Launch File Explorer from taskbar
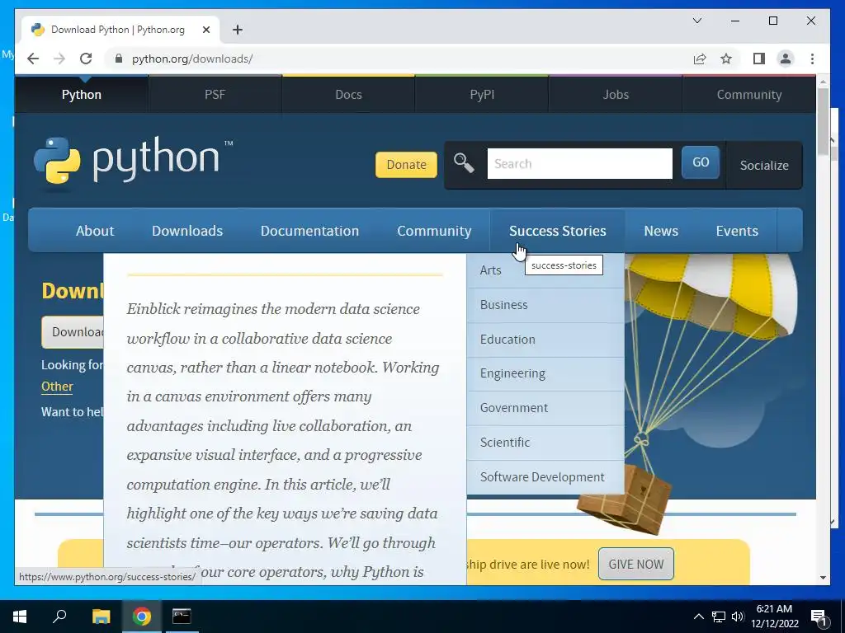This screenshot has width=845, height=633. pyautogui.click(x=101, y=617)
